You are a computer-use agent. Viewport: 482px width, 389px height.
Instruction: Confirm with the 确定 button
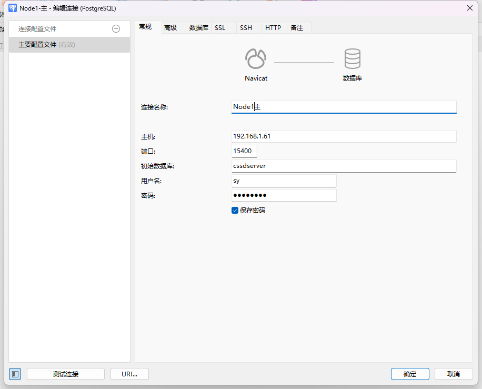point(410,374)
